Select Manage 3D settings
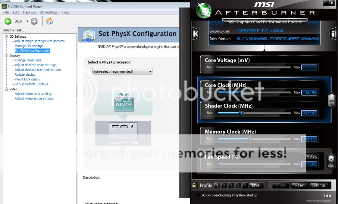 [x=29, y=46]
